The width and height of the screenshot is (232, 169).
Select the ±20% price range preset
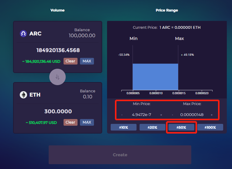click(152, 128)
